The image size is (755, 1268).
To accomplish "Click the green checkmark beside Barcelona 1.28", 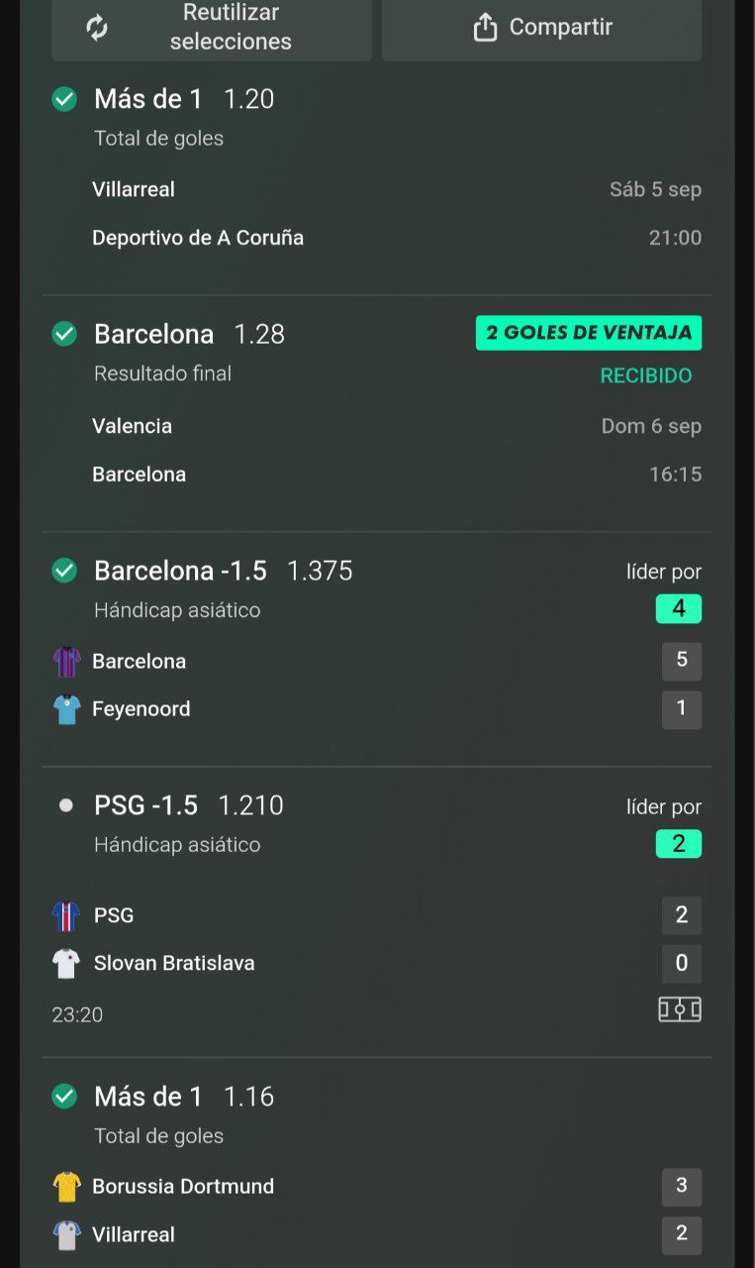I will pyautogui.click(x=64, y=334).
